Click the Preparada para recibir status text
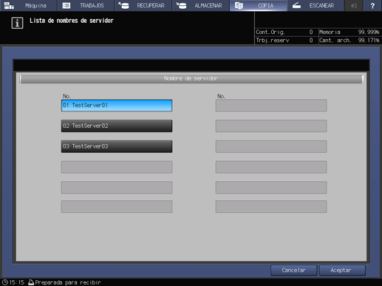Screen dimensions: 382x286 coord(68,282)
